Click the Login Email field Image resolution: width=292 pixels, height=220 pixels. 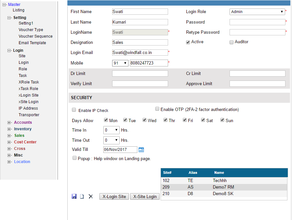click(x=140, y=53)
